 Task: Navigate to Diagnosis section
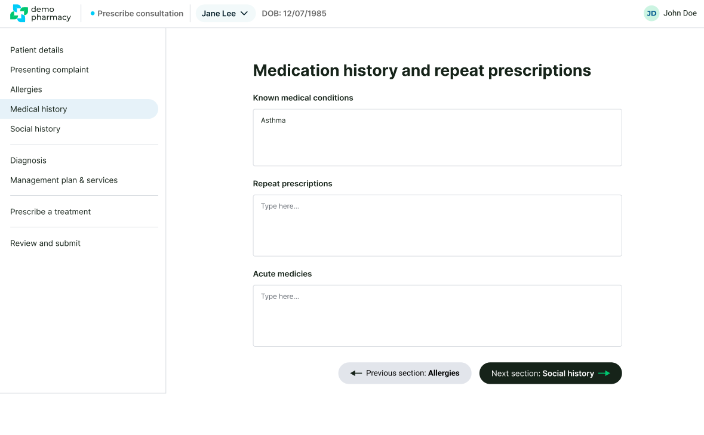coord(28,161)
